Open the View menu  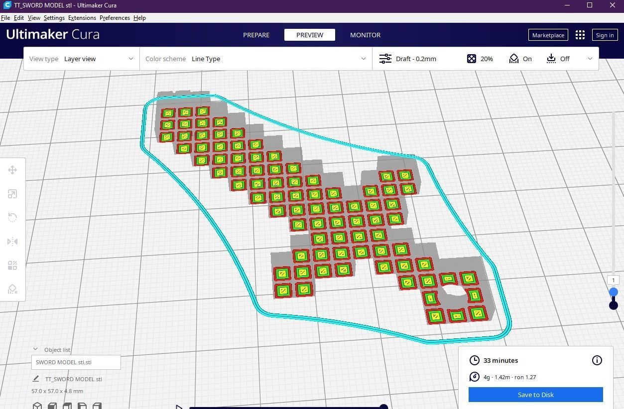[x=34, y=18]
